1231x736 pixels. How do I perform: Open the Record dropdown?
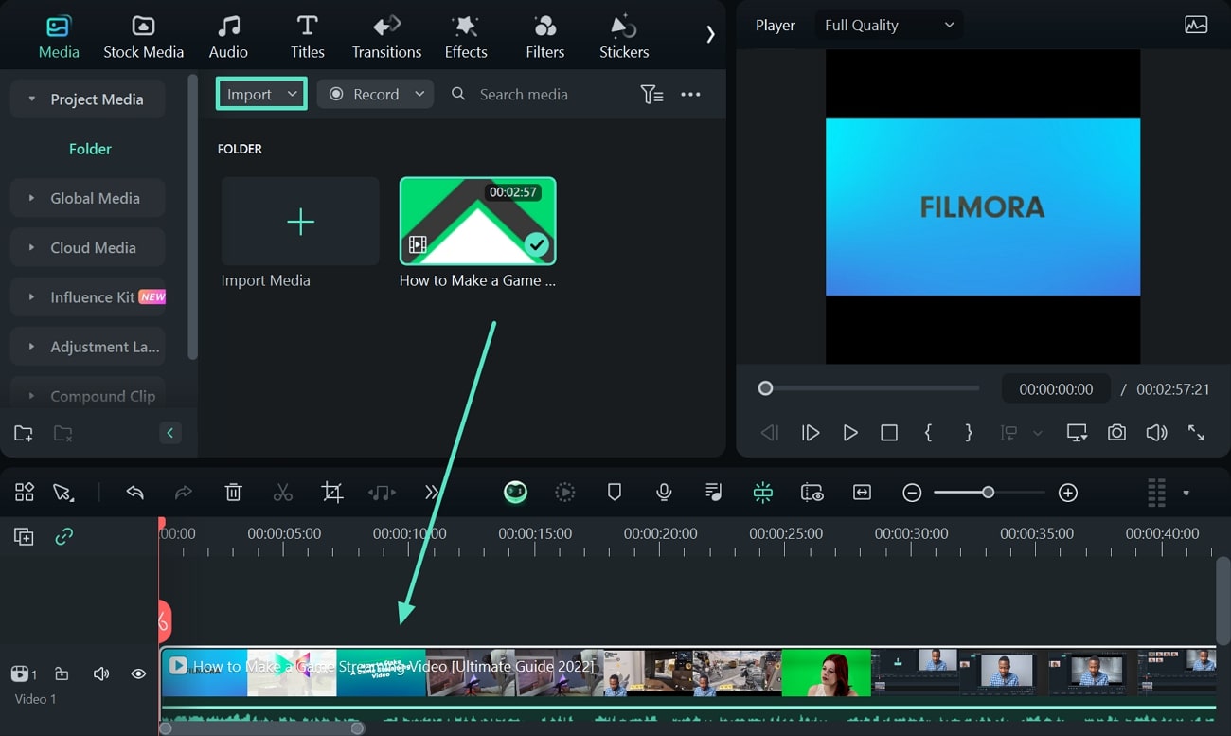coord(375,94)
